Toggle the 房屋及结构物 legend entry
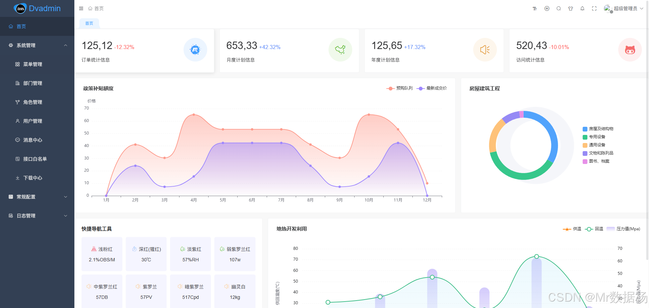This screenshot has width=649, height=308. pos(598,129)
